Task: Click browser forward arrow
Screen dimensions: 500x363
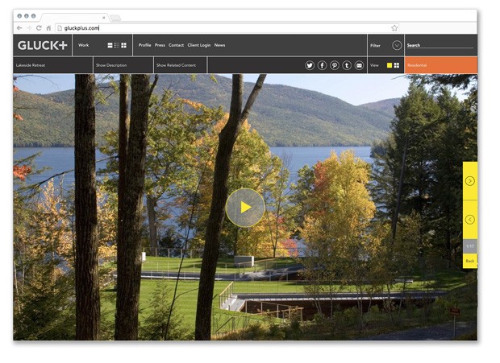Action: click(x=29, y=28)
